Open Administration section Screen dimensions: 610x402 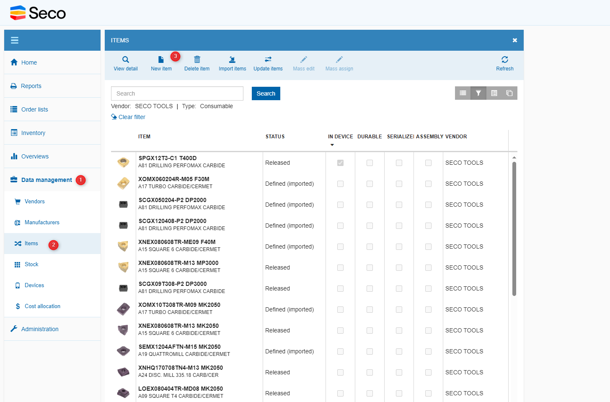[x=52, y=329]
